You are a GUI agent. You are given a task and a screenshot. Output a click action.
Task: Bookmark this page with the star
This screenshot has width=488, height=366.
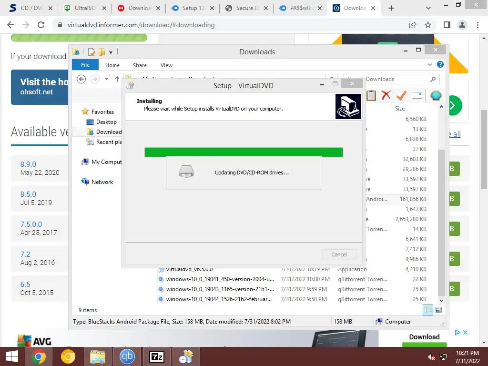click(x=428, y=25)
